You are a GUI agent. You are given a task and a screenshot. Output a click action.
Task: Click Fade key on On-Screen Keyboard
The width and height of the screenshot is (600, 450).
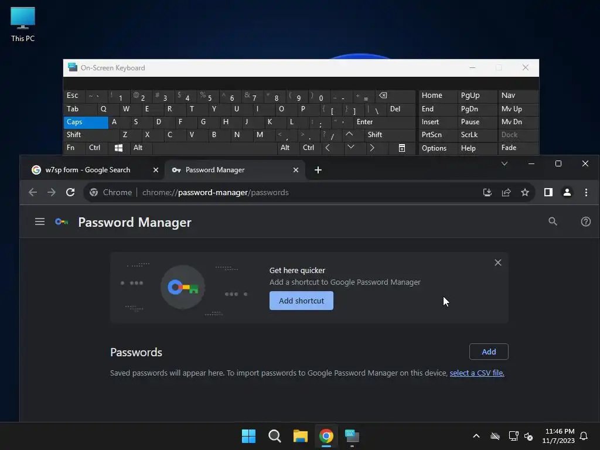[x=518, y=148]
